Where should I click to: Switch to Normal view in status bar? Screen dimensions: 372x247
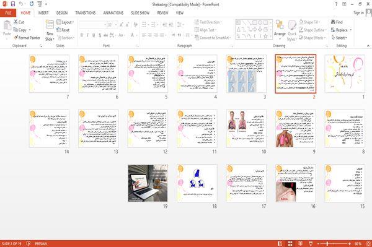tap(280, 243)
